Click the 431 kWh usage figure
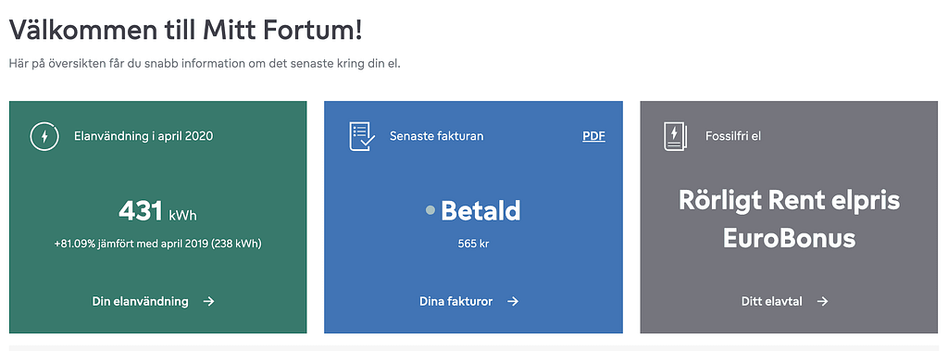Image resolution: width=948 pixels, height=351 pixels. click(x=157, y=212)
